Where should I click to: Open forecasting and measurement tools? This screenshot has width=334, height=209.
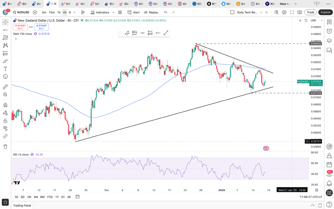(5, 53)
